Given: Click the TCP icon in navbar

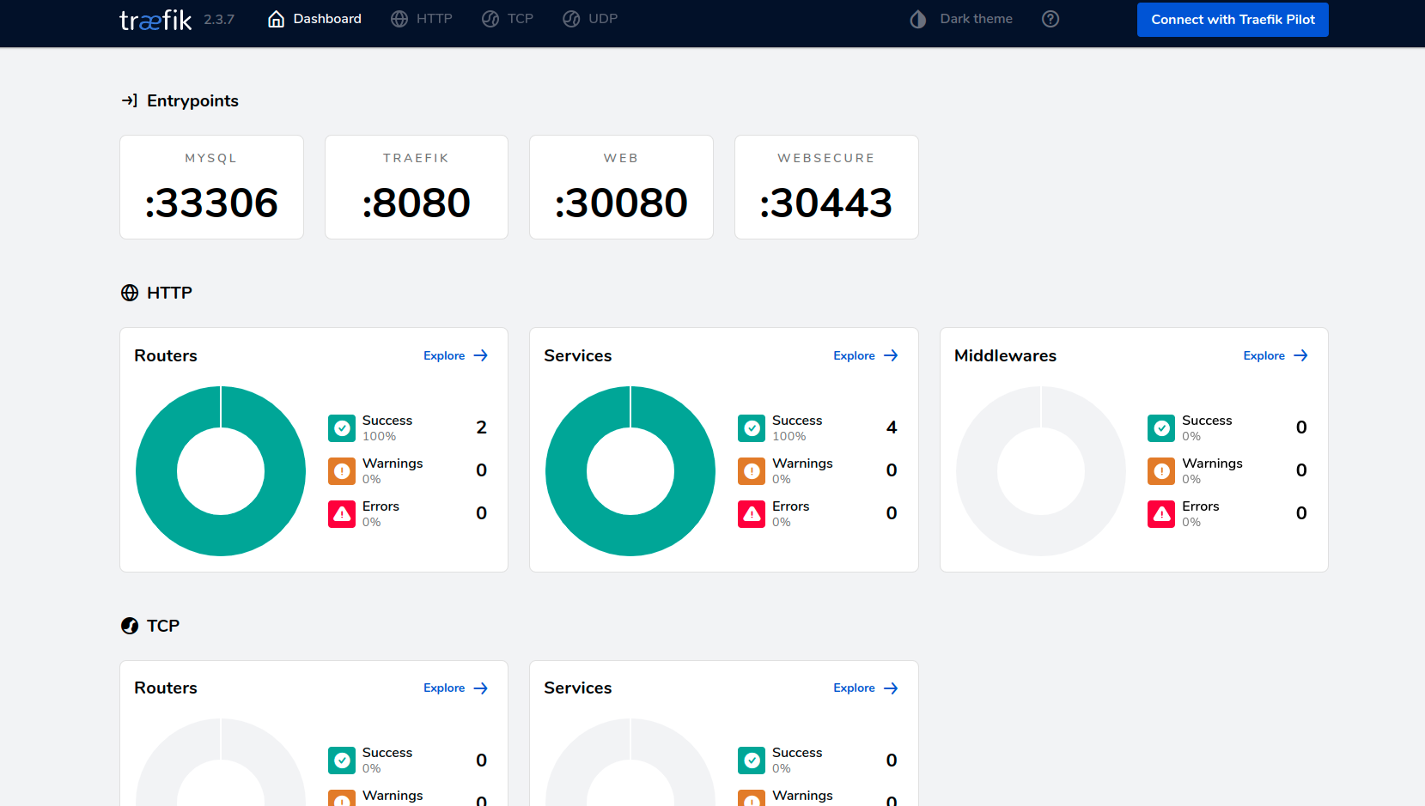Looking at the screenshot, I should (x=490, y=19).
